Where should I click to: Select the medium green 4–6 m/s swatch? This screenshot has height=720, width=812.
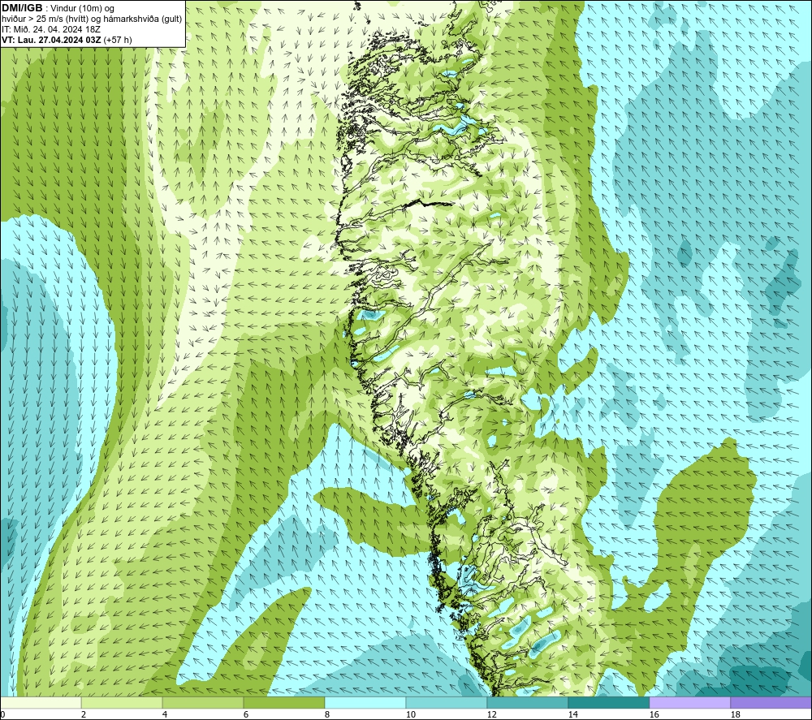click(x=203, y=702)
